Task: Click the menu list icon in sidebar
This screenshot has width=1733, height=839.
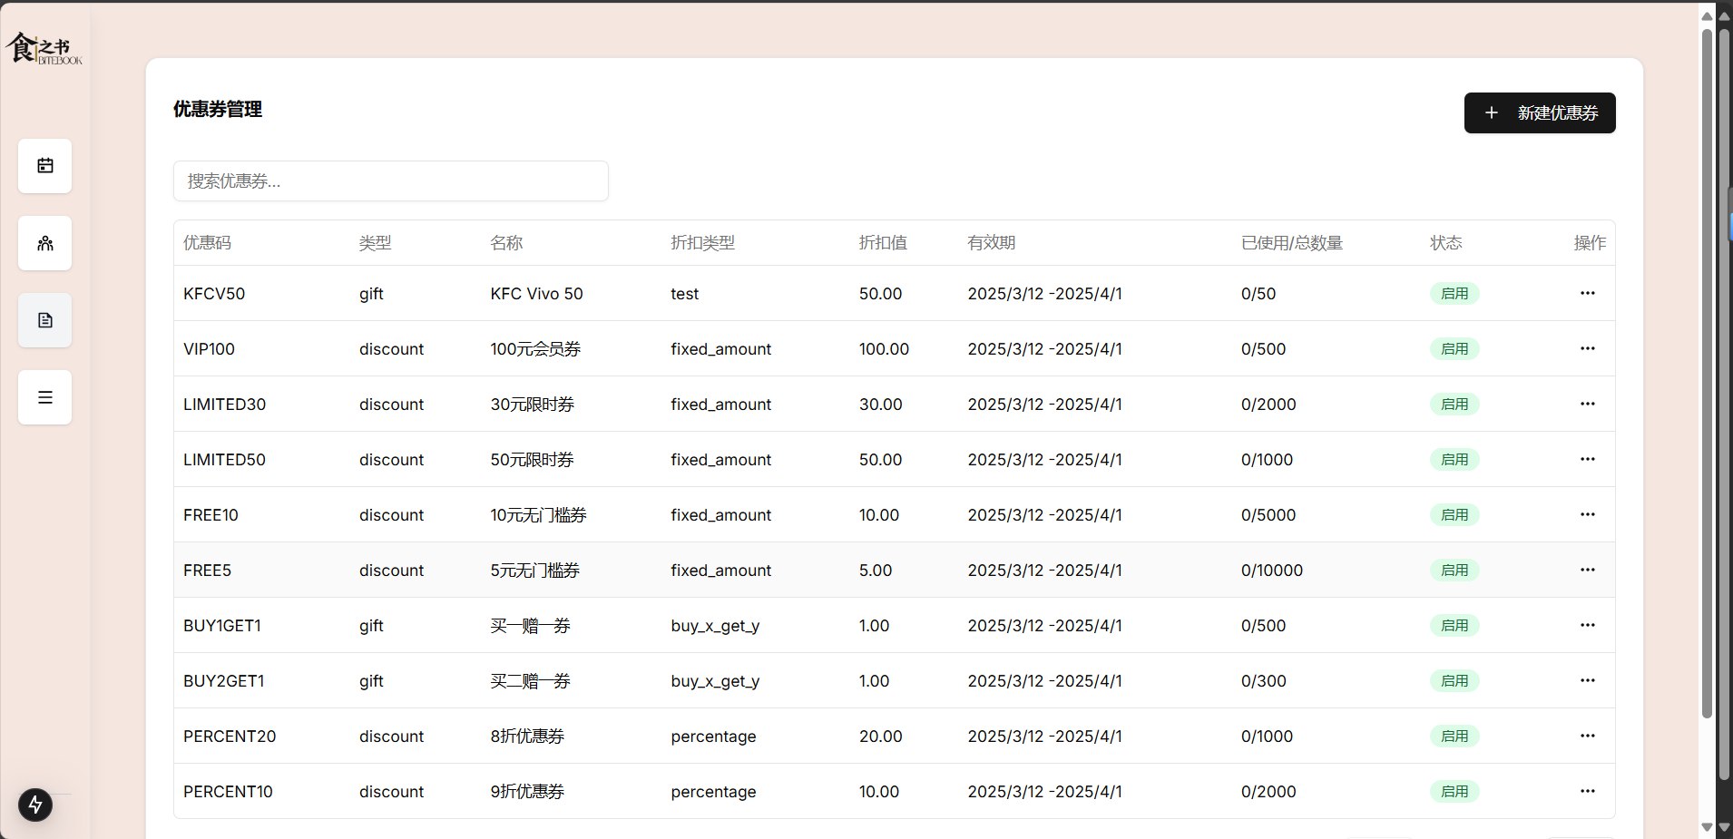Action: pos(44,397)
